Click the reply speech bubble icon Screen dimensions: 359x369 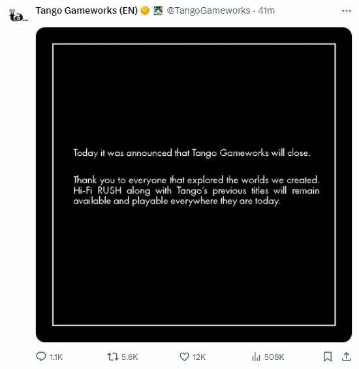click(x=41, y=357)
